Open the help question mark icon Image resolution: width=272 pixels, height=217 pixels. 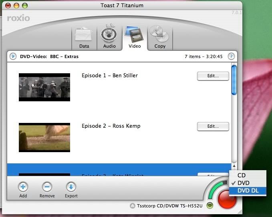click(x=231, y=56)
